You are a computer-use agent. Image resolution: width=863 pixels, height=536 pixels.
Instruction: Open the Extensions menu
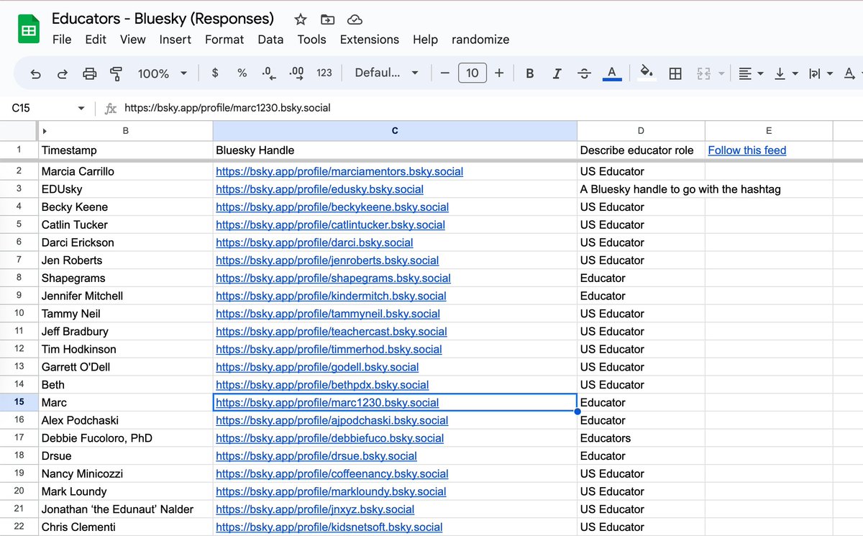[369, 40]
